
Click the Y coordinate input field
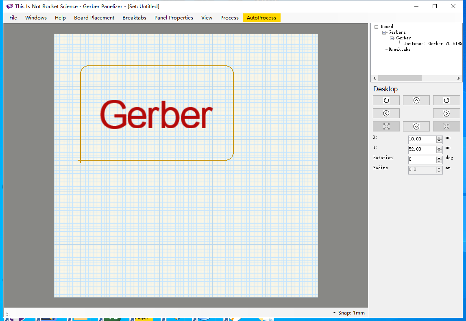point(422,149)
